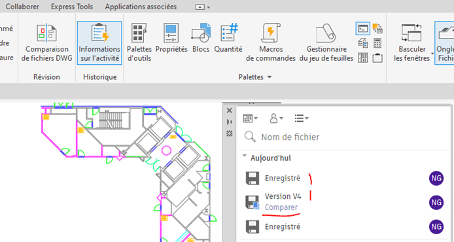
Task: Open the DesignCenter grid palette icon
Action: coord(363,58)
